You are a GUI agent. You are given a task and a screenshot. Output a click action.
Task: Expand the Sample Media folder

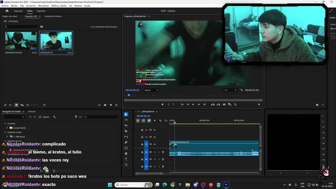coord(7,128)
